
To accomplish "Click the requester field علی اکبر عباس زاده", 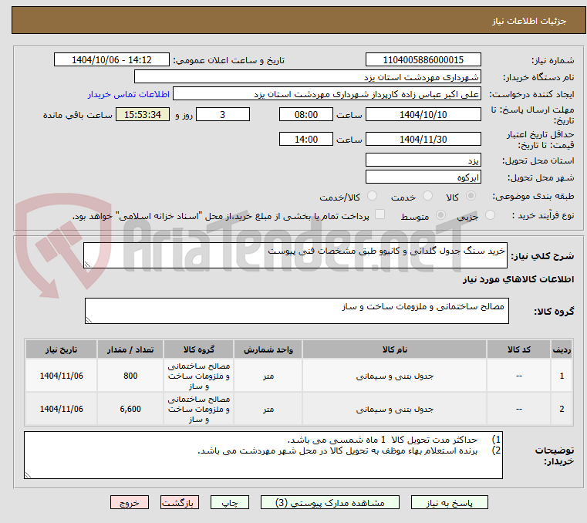I will point(327,93).
